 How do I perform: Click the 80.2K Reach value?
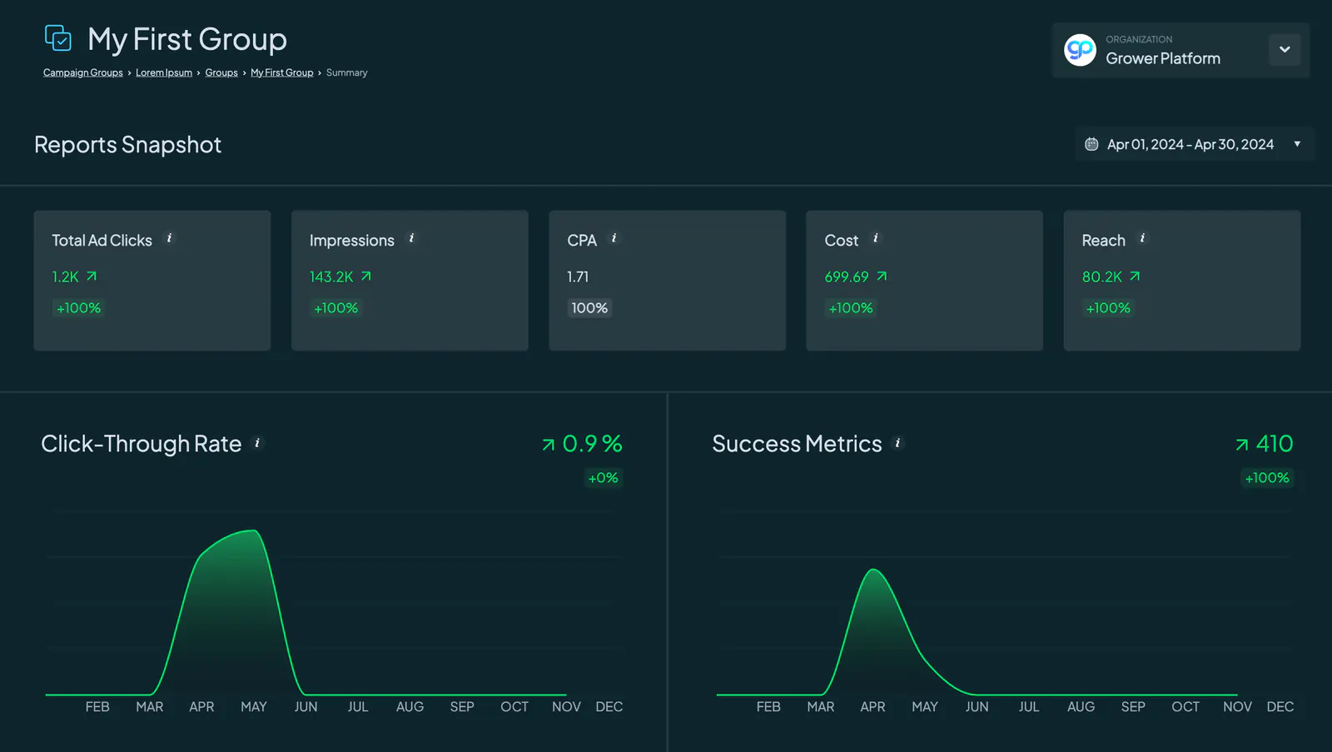click(1102, 276)
